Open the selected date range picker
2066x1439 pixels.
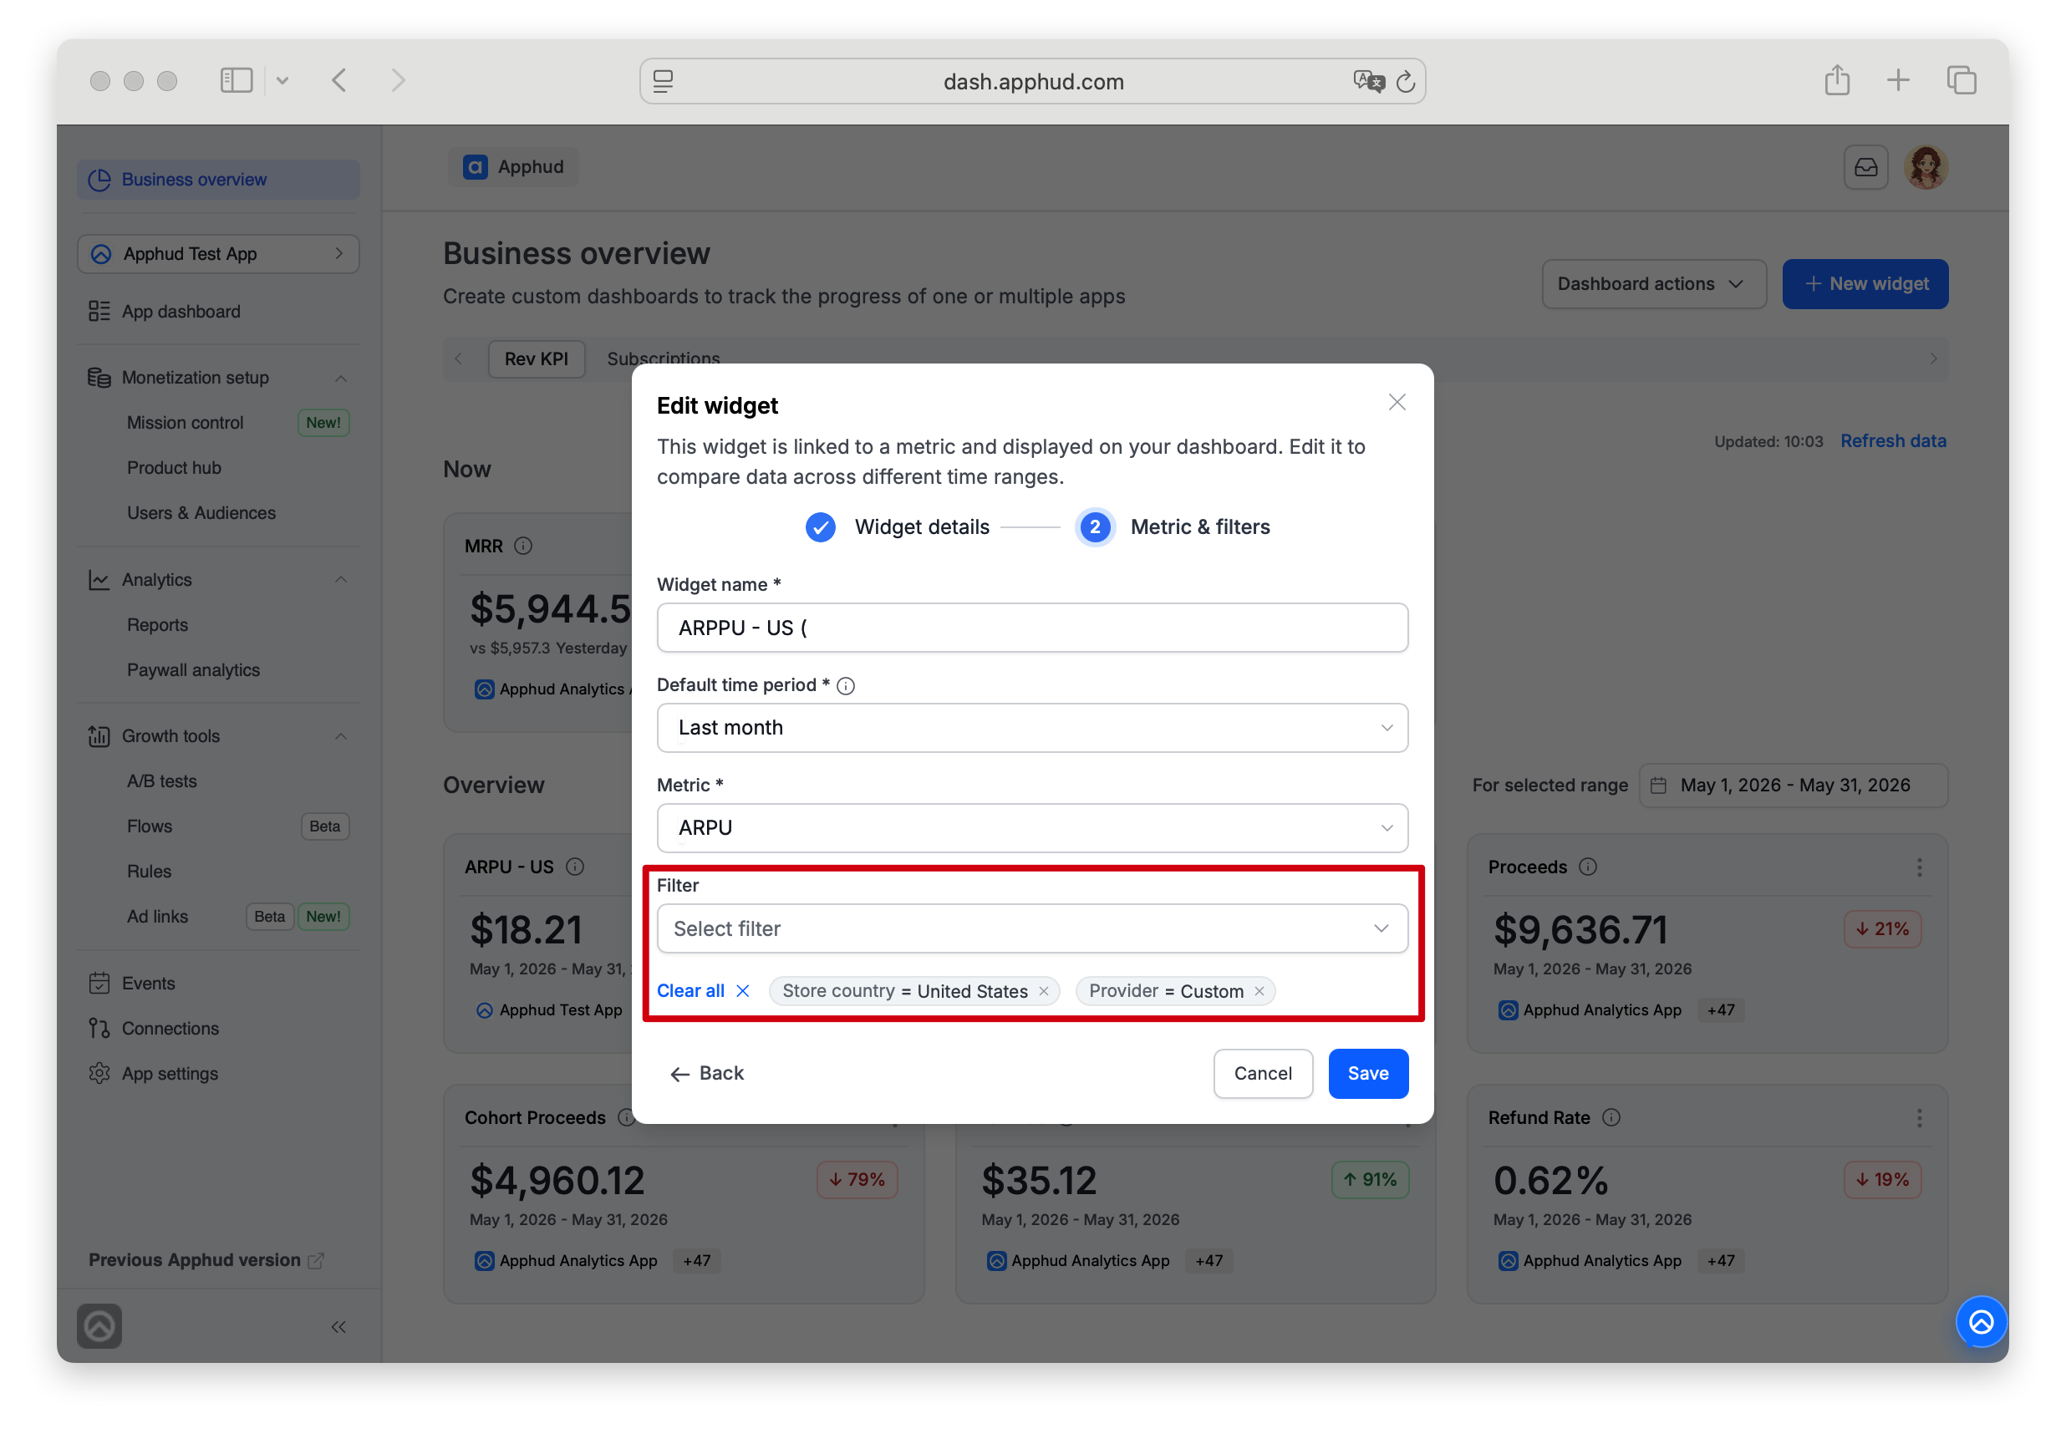click(x=1794, y=785)
